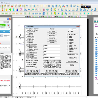Click the 调入模板 button
This screenshot has height=98, width=98.
[52, 42]
